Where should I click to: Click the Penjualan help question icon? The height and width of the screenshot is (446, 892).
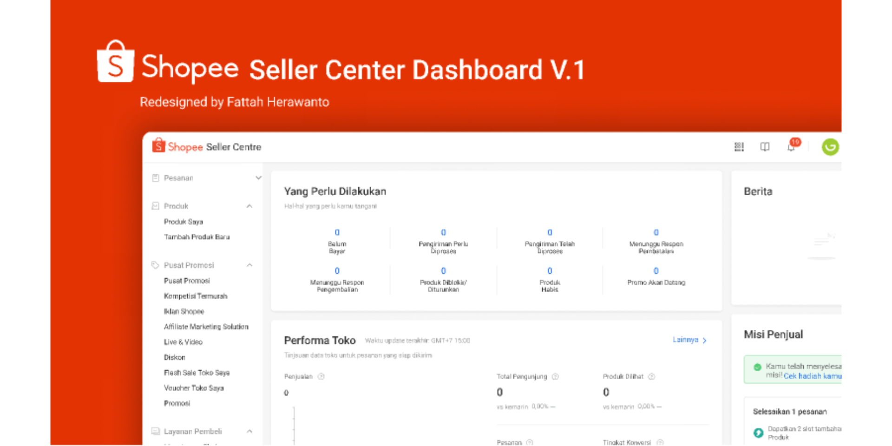pos(321,376)
